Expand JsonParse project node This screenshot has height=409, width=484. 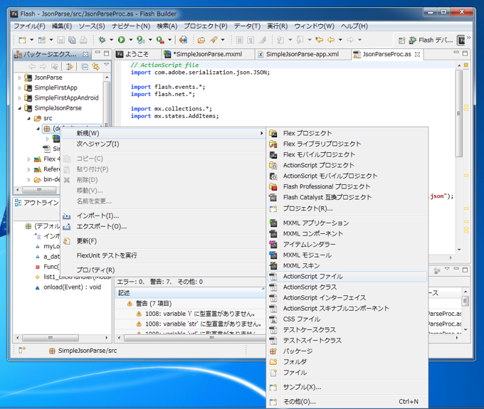coord(19,78)
